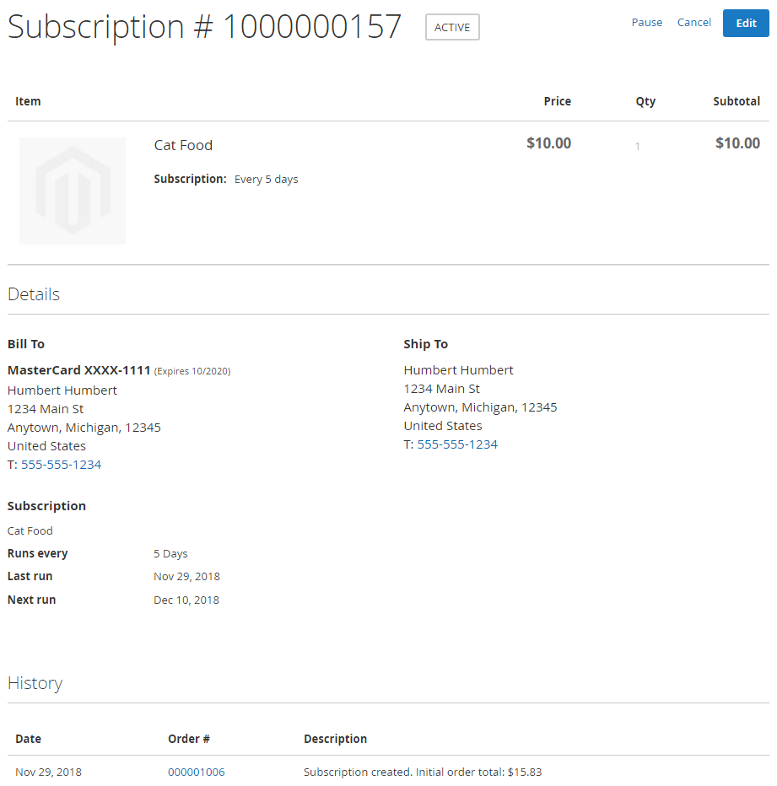Click the Description column header

(x=335, y=739)
